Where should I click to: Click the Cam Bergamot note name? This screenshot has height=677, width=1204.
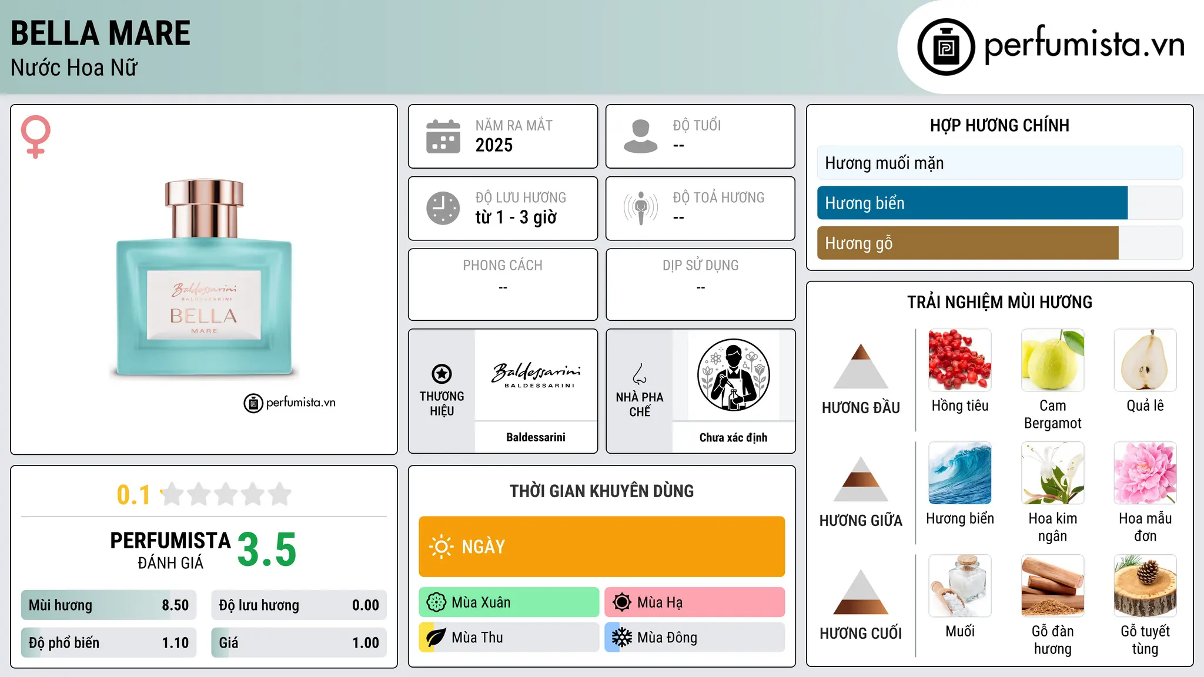[x=1052, y=414]
